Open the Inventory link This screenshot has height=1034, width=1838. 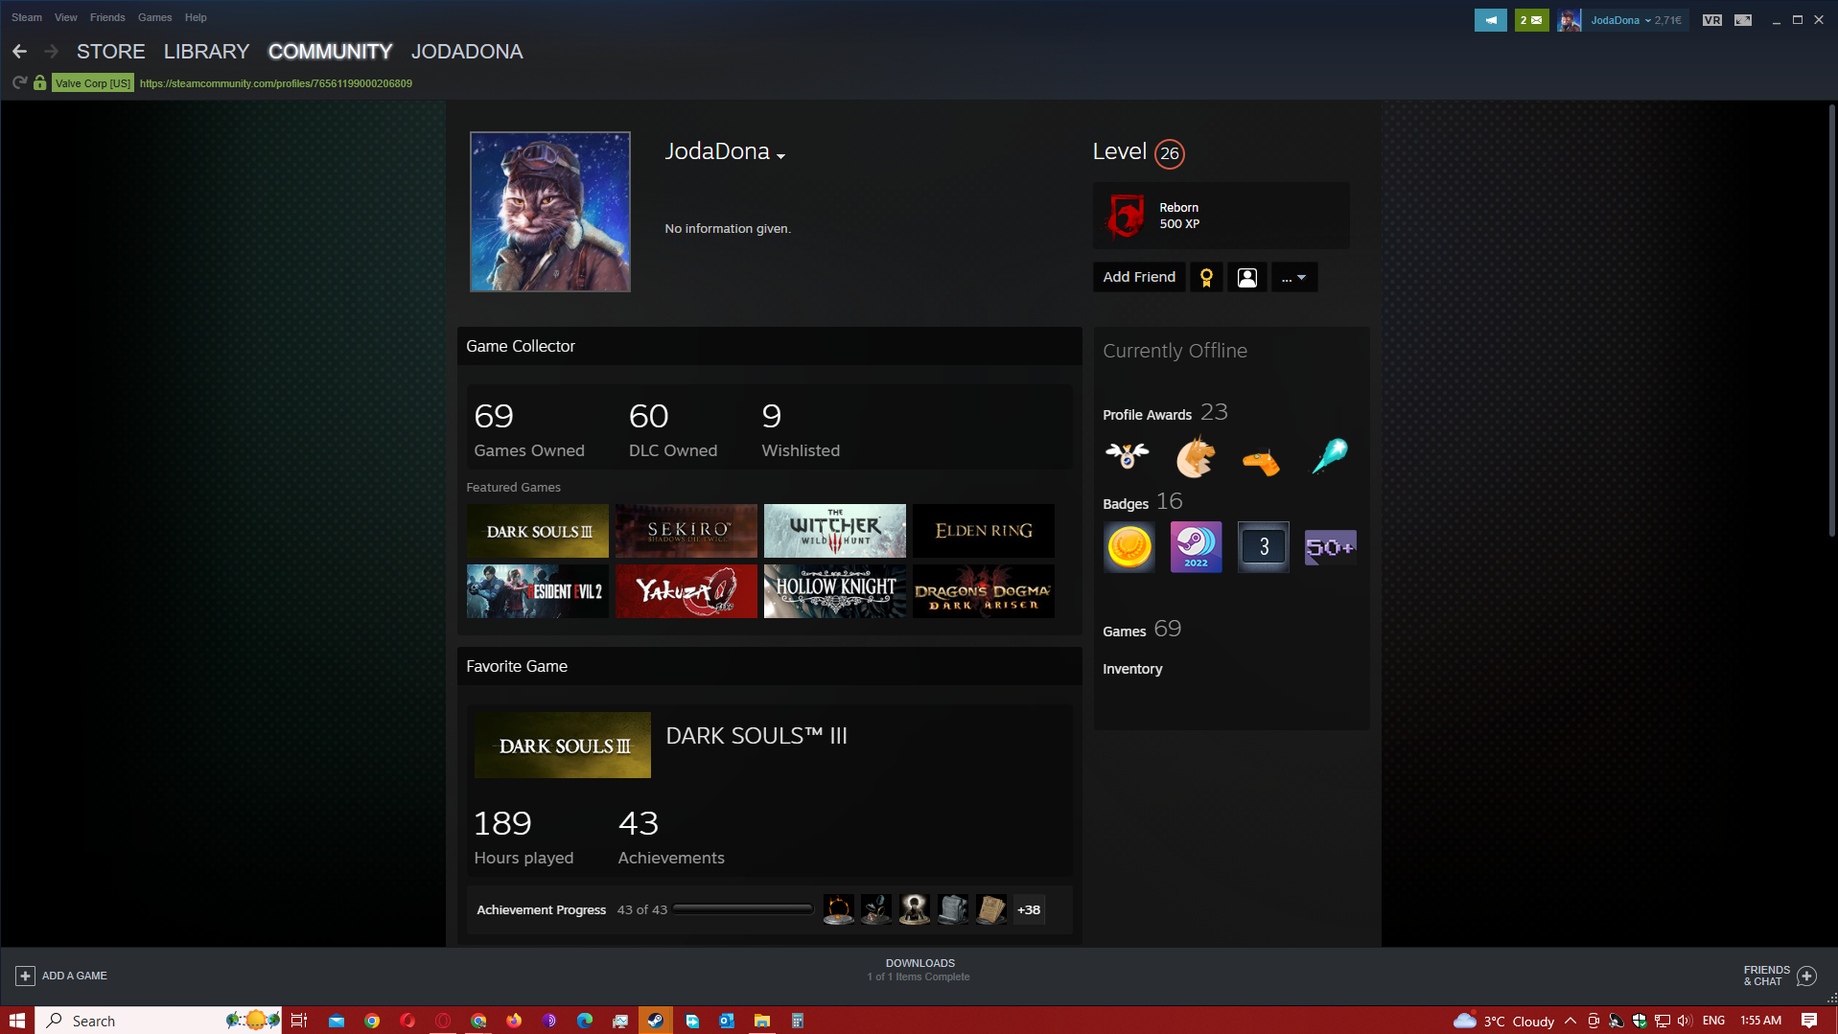(x=1132, y=669)
